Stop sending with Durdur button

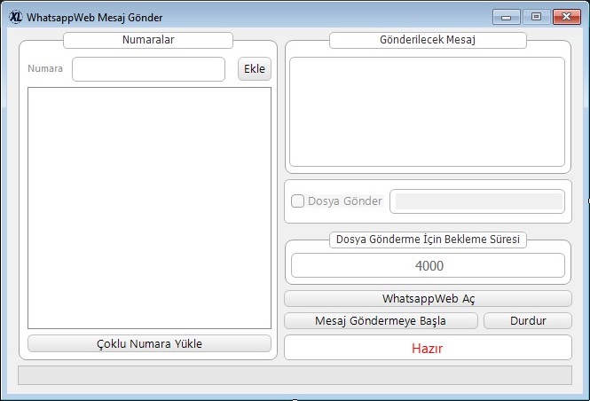click(528, 321)
